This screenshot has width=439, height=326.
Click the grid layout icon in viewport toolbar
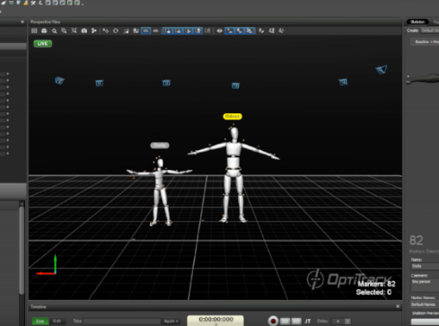coord(34,31)
